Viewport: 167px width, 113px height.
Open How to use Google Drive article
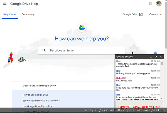pyautogui.click(x=35, y=95)
